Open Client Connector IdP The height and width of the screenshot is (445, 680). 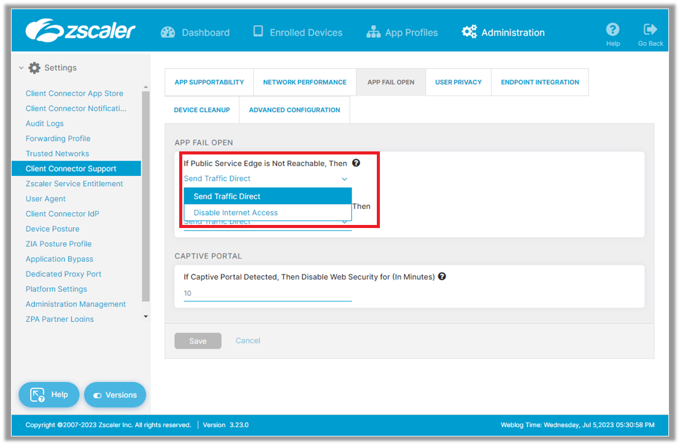click(x=63, y=214)
